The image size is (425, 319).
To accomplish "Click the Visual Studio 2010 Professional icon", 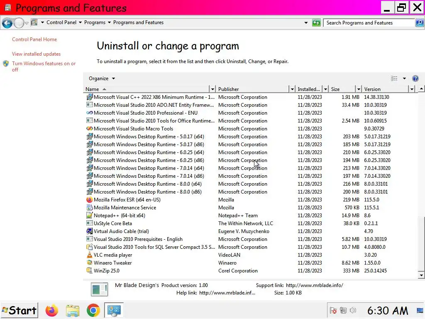I will 90,113.
